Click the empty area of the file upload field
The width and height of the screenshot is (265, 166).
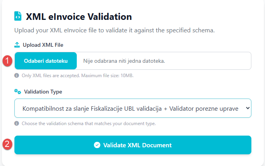click(210, 61)
